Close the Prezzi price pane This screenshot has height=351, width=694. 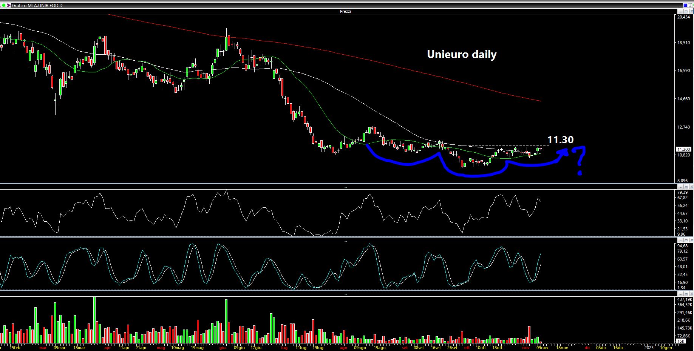pos(691,11)
